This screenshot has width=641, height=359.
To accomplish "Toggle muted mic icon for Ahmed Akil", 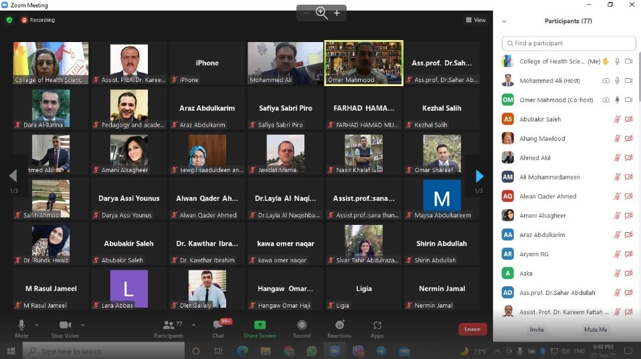I will [x=618, y=157].
